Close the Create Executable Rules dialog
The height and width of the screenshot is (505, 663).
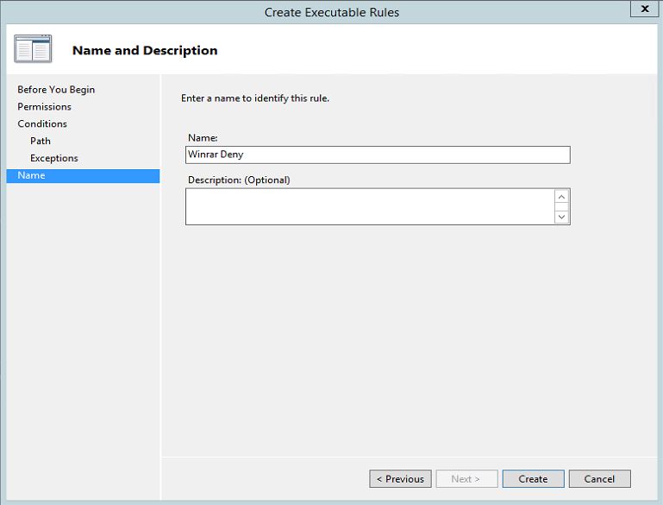coord(644,9)
